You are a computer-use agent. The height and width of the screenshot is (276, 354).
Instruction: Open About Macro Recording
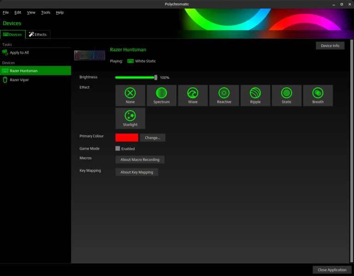coord(140,160)
